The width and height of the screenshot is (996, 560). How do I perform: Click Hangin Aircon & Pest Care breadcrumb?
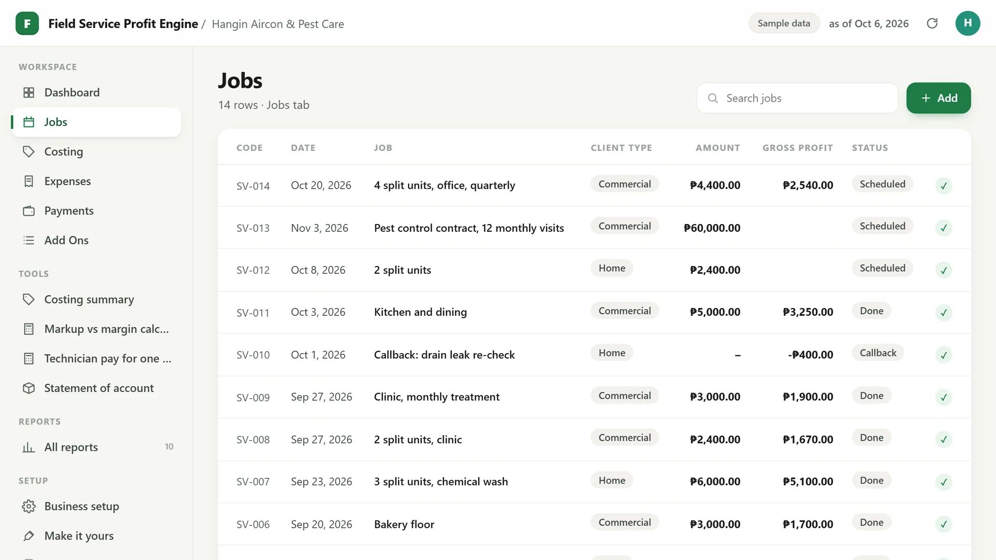278,24
